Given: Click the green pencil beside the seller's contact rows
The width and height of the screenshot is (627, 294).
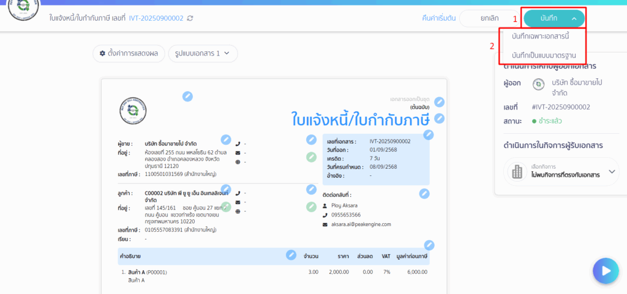Looking at the screenshot, I should click(x=312, y=157).
